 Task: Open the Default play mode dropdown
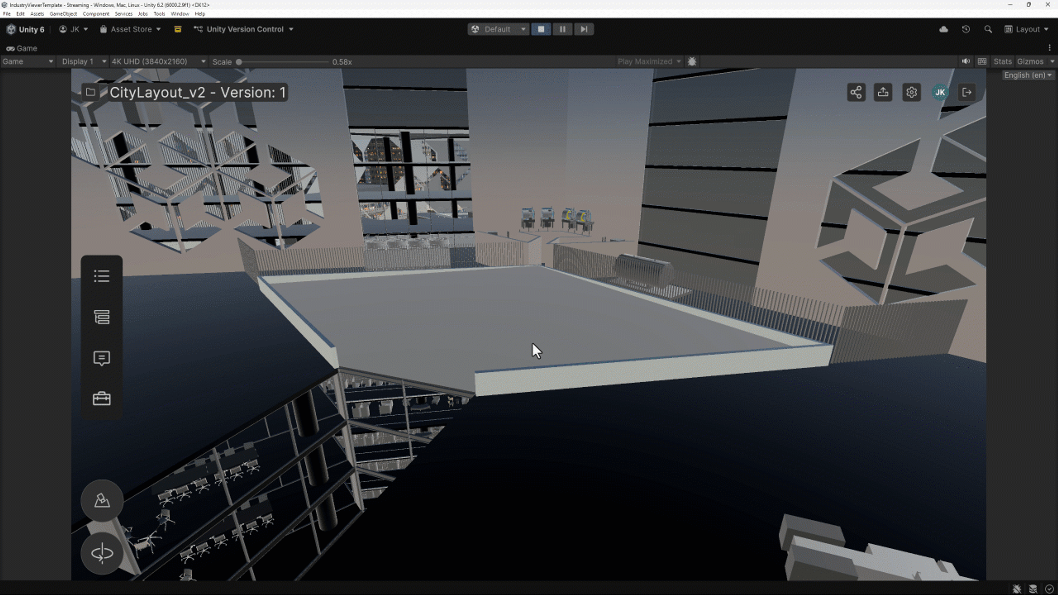[x=498, y=29]
